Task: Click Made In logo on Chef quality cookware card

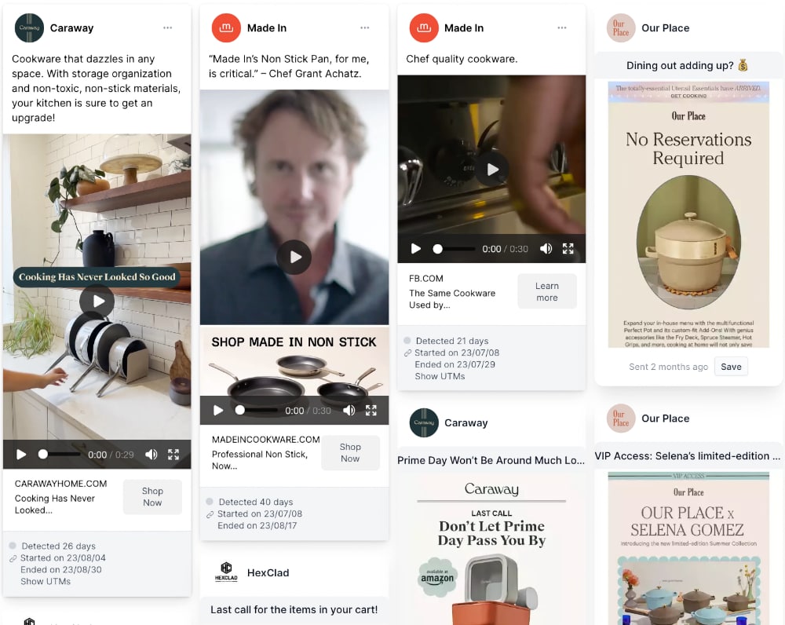Action: [424, 28]
